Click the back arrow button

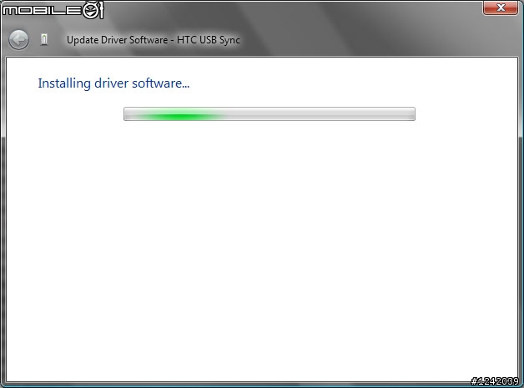pyautogui.click(x=18, y=40)
